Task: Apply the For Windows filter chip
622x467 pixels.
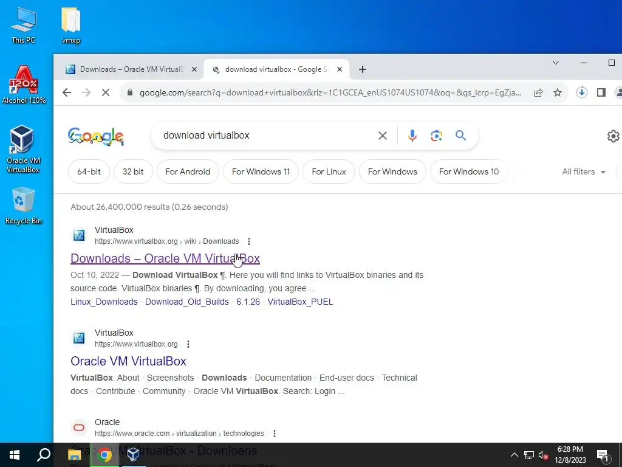Action: (392, 171)
